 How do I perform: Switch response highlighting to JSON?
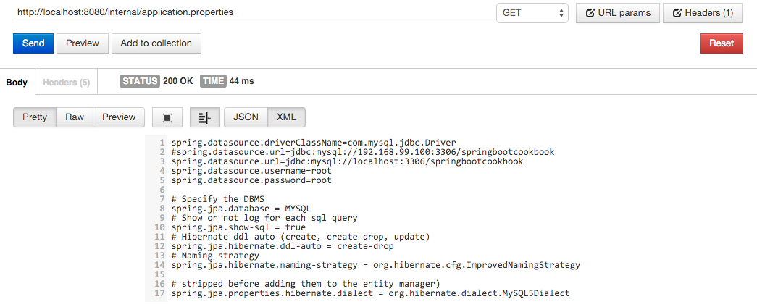[x=246, y=117]
